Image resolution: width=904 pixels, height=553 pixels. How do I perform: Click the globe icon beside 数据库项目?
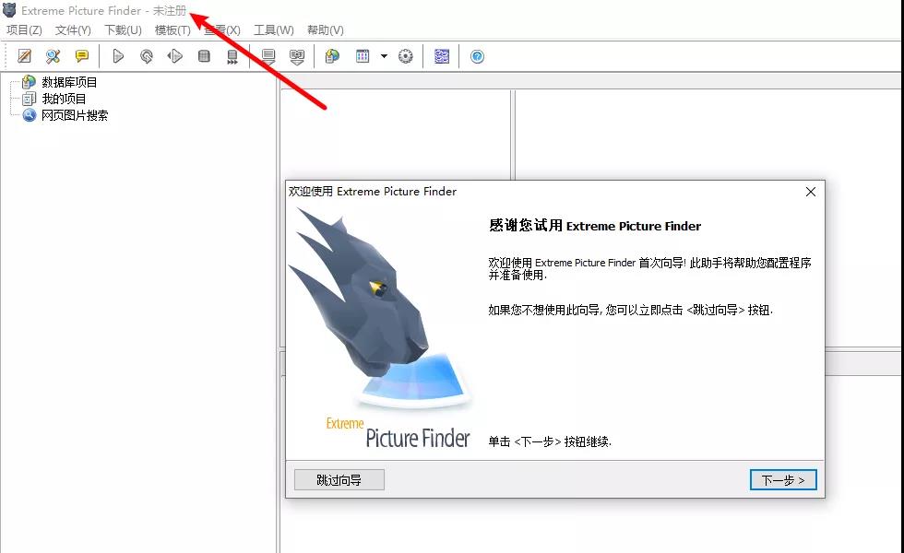(29, 82)
